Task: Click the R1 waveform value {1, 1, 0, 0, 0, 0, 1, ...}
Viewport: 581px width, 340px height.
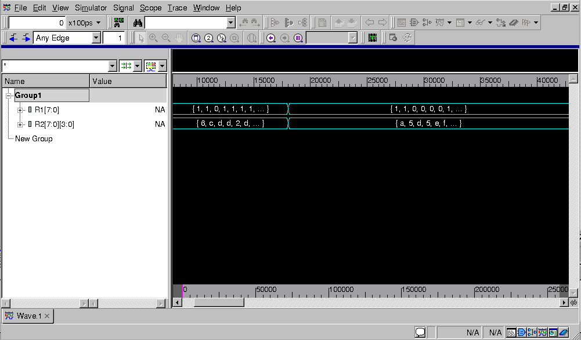Action: click(x=429, y=109)
